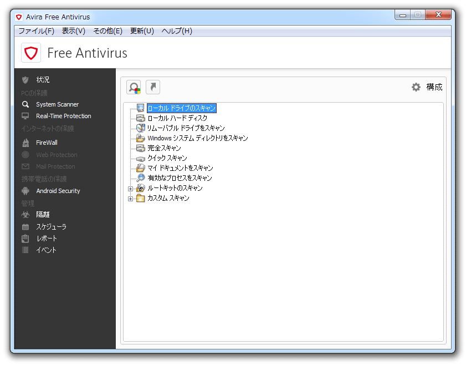Click the list icon beside イベント
Image resolution: width=466 pixels, height=365 pixels.
click(25, 250)
